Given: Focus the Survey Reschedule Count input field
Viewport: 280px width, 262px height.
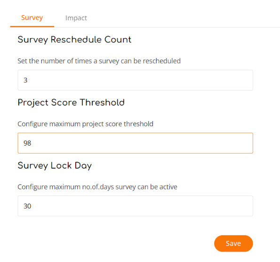Looking at the screenshot, I should pos(135,80).
